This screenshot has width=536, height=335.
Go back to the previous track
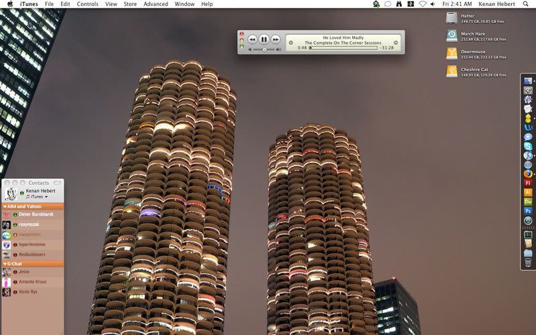point(253,40)
